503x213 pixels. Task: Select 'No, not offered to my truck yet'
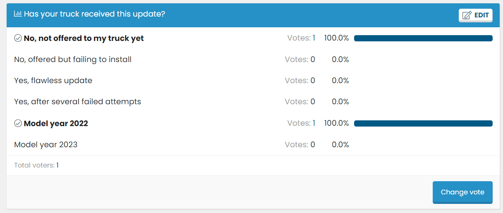(84, 38)
